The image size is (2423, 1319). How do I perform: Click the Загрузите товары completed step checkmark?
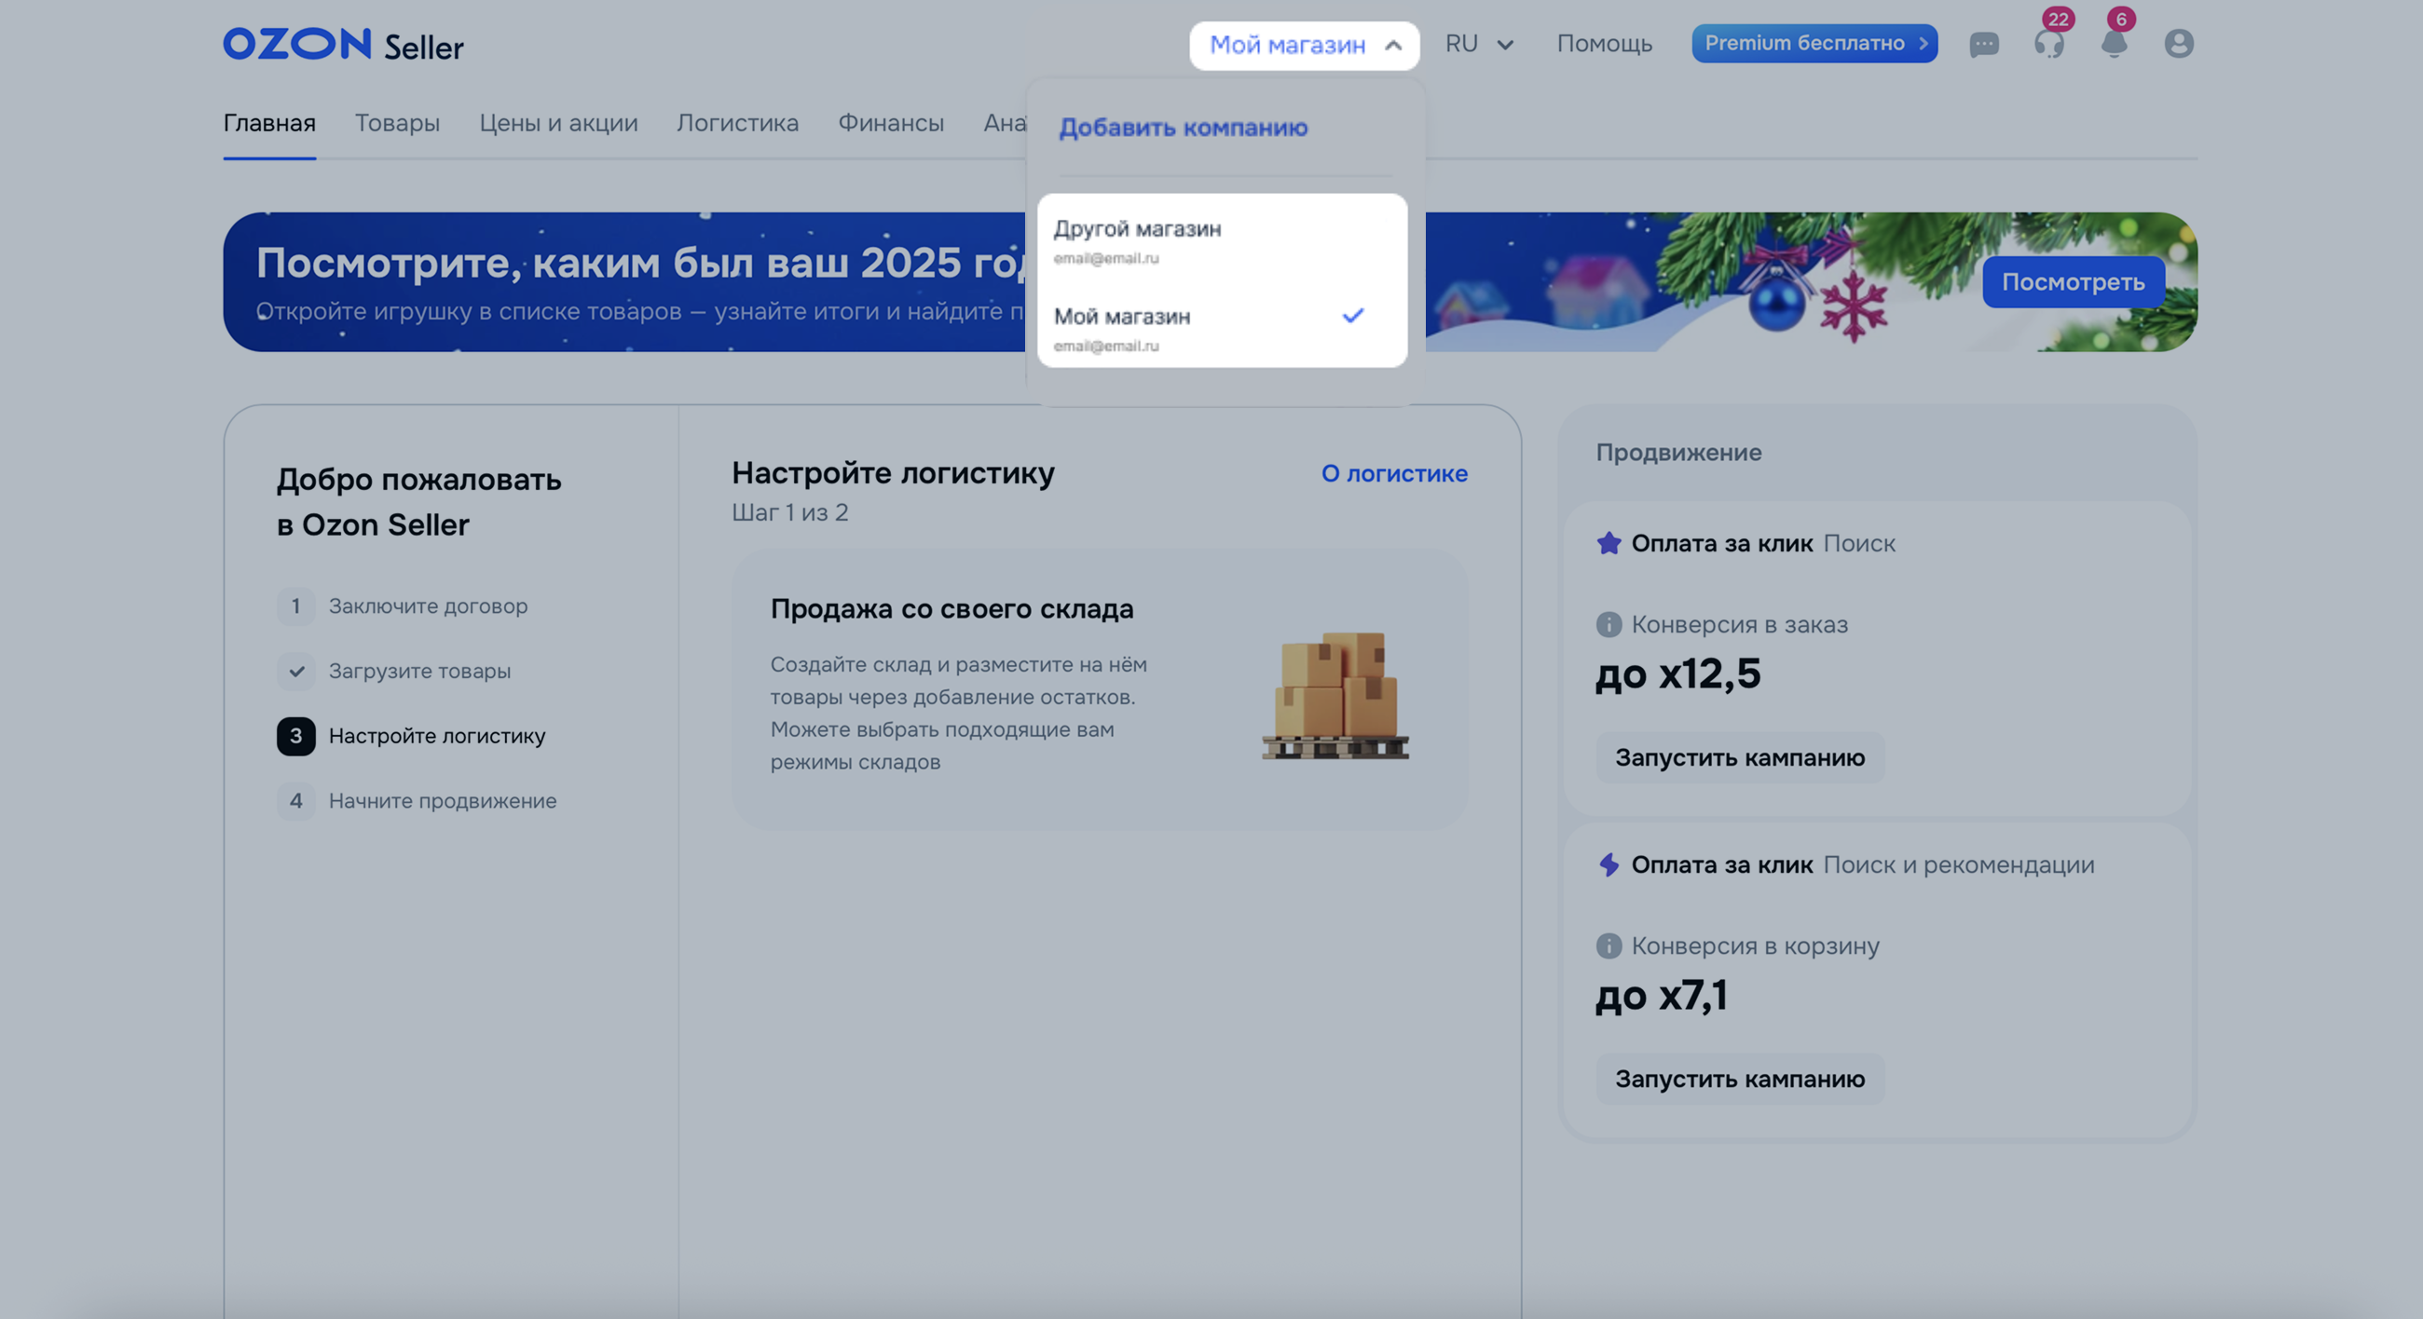tap(296, 672)
